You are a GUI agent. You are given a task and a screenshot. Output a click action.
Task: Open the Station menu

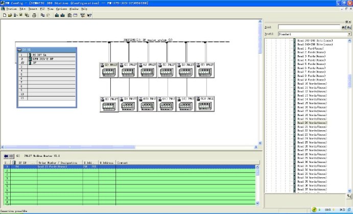click(x=11, y=9)
